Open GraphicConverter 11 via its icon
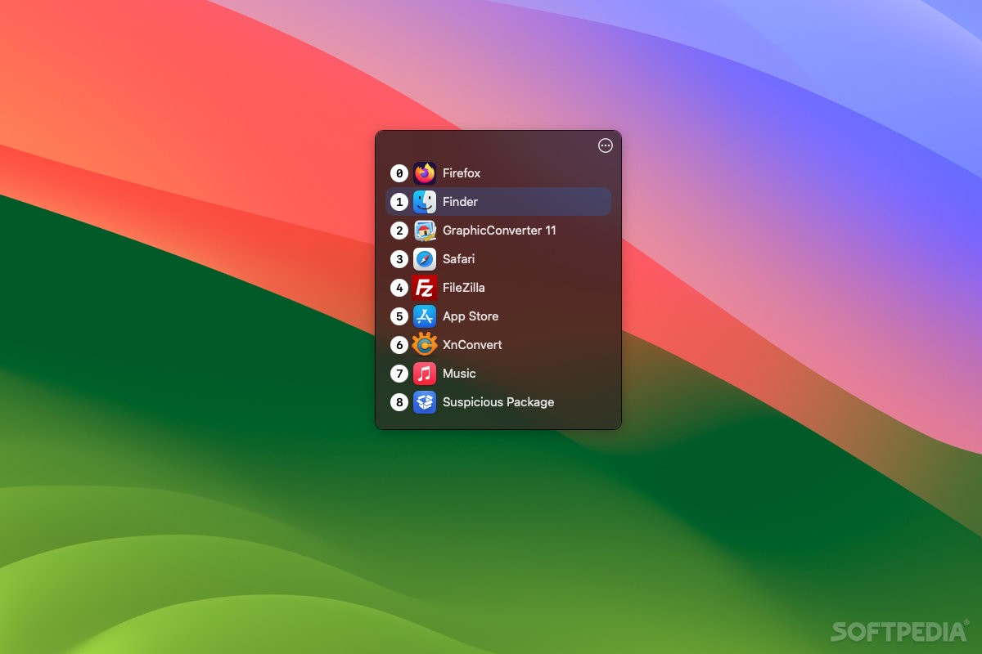Image resolution: width=982 pixels, height=654 pixels. tap(425, 230)
